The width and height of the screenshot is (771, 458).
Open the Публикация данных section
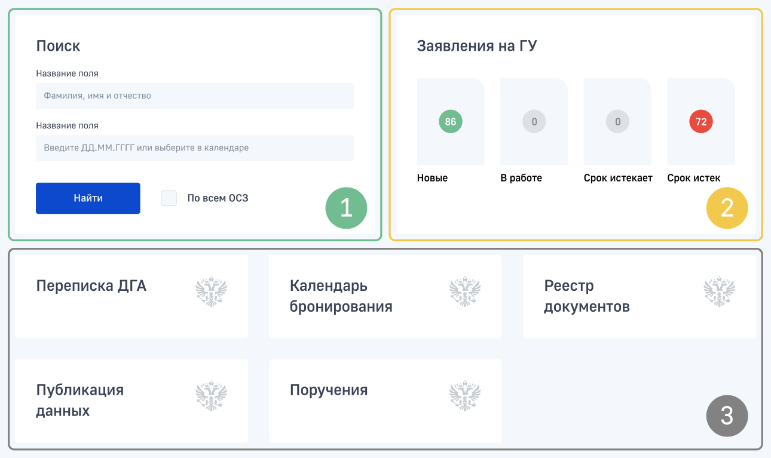(131, 401)
